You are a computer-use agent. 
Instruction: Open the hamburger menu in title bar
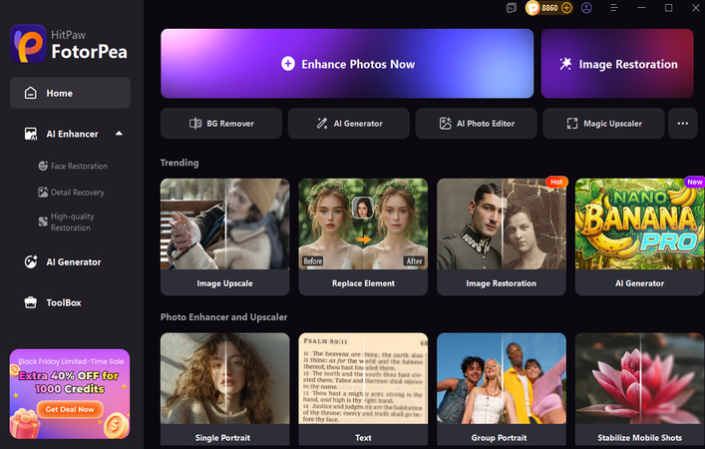pos(613,8)
